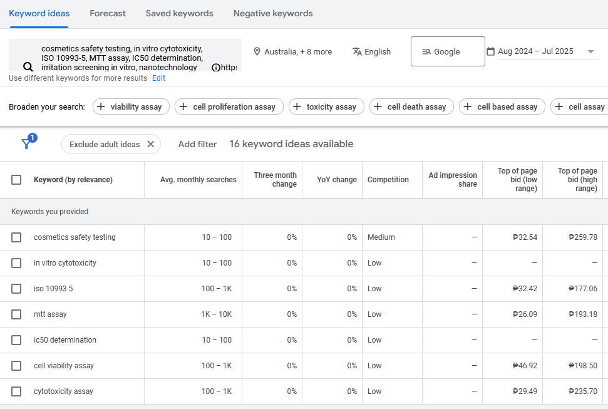Tick the 'cosmetics safety testing' checkbox

click(x=16, y=237)
